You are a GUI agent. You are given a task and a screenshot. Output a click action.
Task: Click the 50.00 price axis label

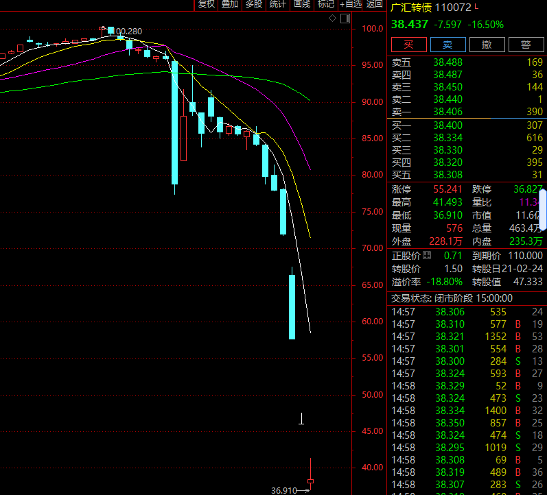[x=372, y=395]
